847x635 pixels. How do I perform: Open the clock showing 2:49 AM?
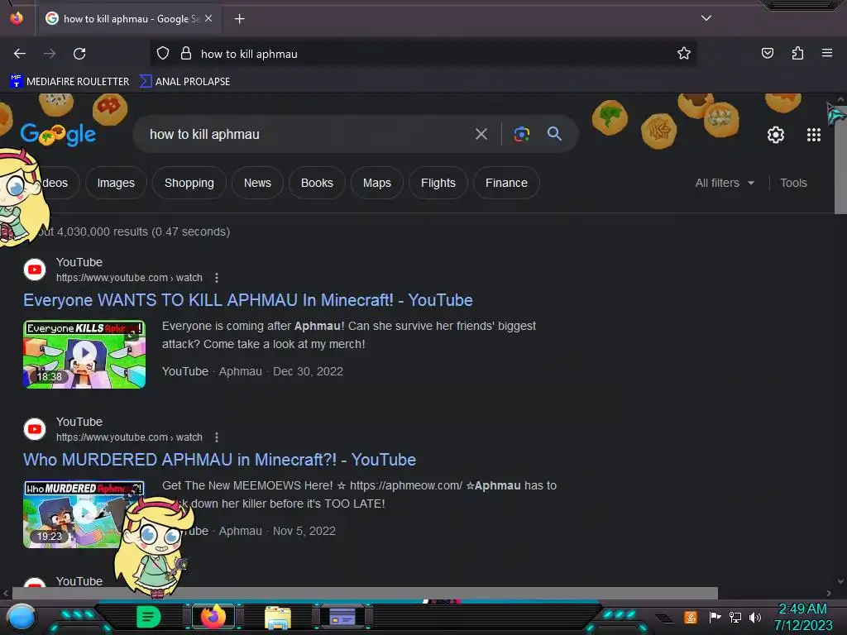coord(802,617)
